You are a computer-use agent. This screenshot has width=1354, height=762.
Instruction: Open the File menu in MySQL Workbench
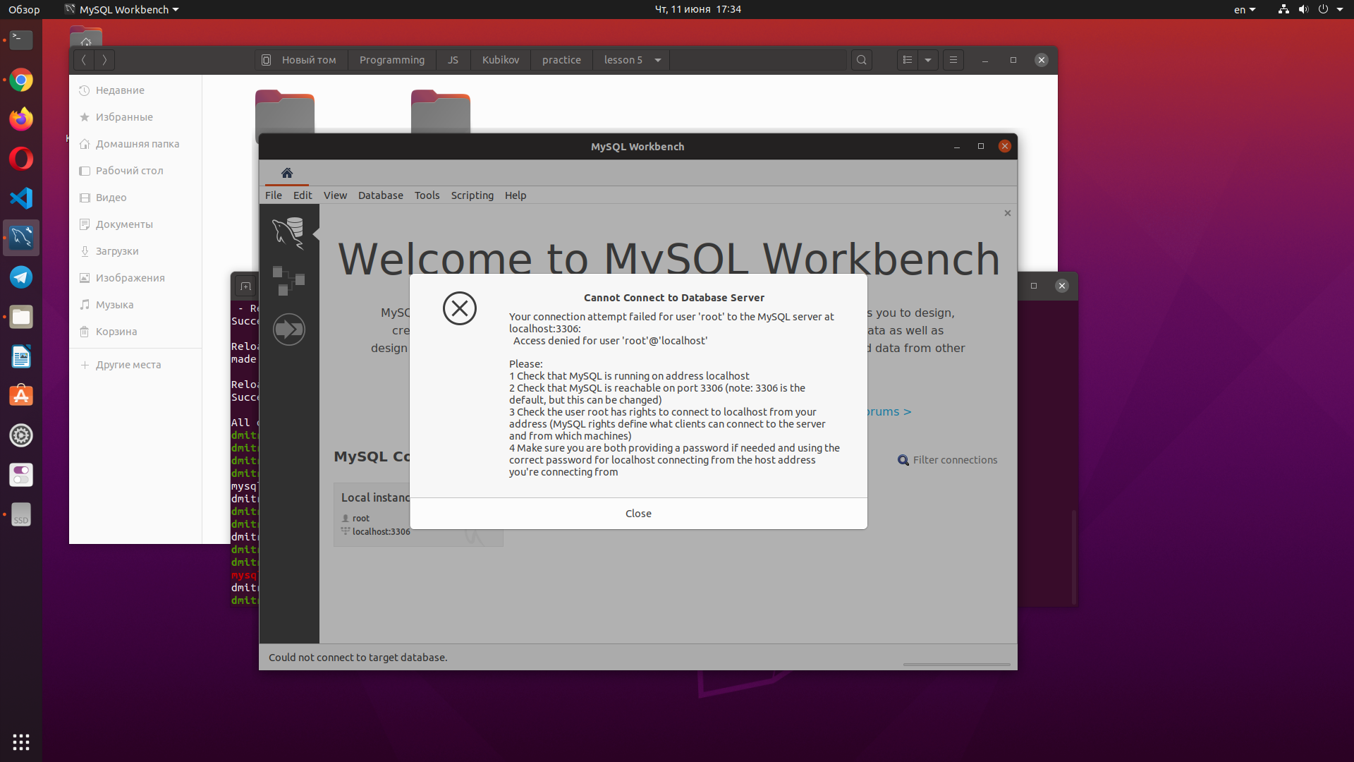coord(274,195)
